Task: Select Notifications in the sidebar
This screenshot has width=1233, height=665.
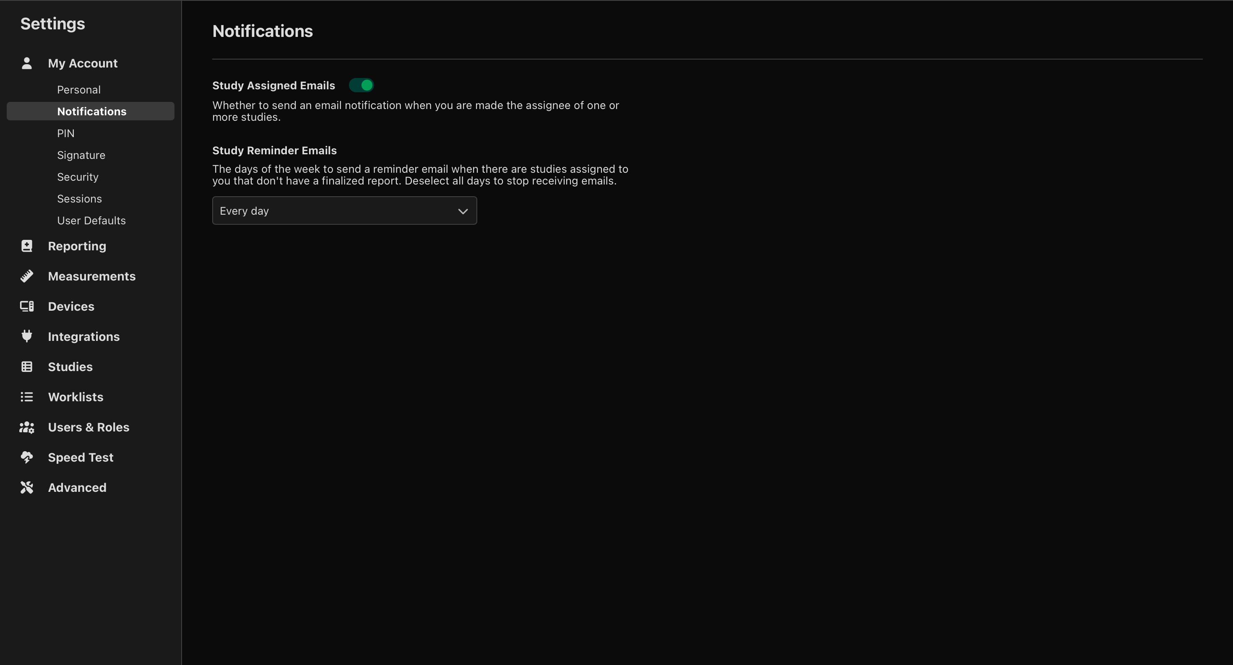Action: point(91,111)
